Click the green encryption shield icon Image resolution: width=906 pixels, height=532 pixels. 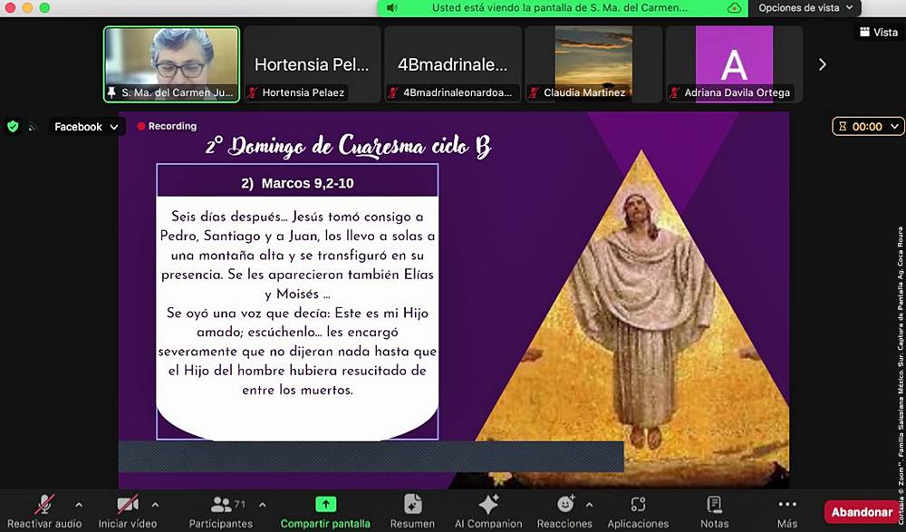coord(13,126)
